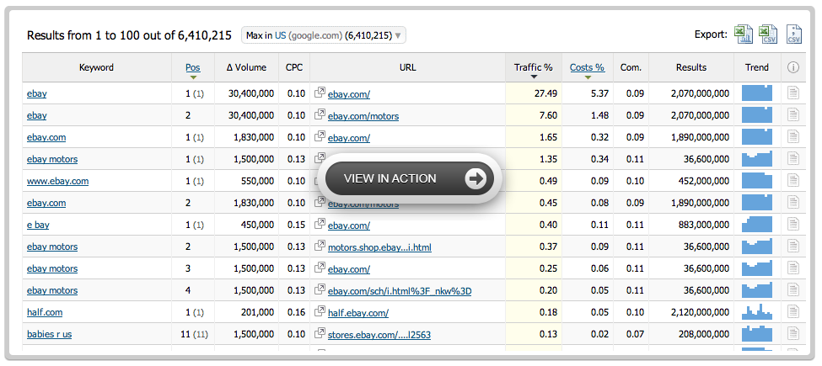This screenshot has height=366, width=822.
Task: Select results value 883,000,000
Action: coord(705,225)
